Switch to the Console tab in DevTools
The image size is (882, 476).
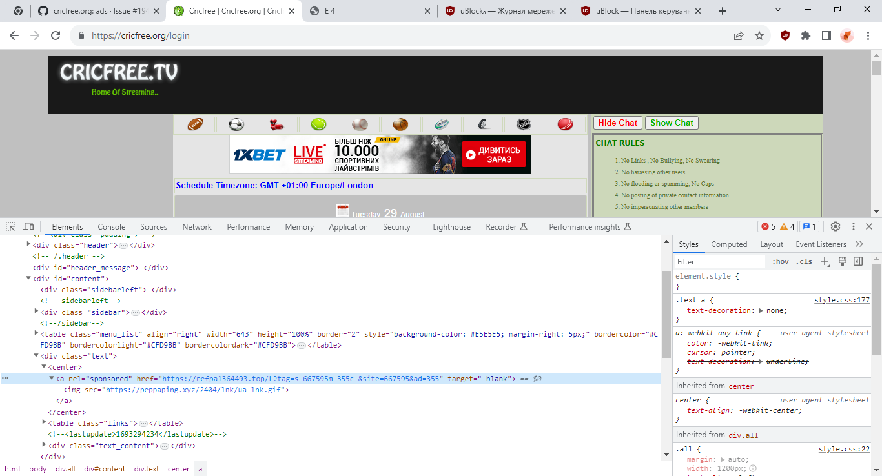click(111, 226)
